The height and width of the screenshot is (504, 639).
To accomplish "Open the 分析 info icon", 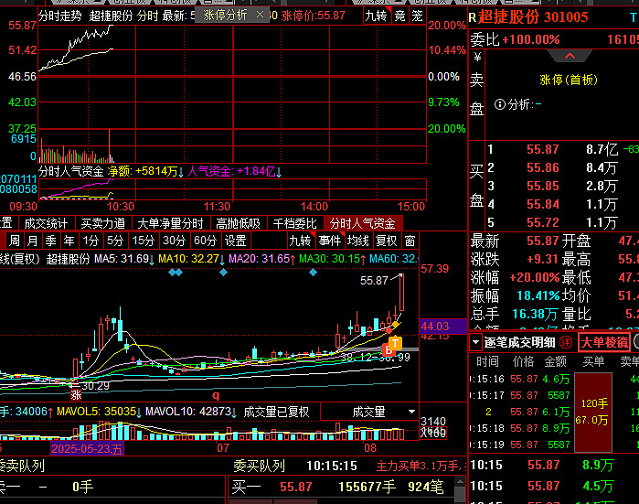I will click(500, 104).
